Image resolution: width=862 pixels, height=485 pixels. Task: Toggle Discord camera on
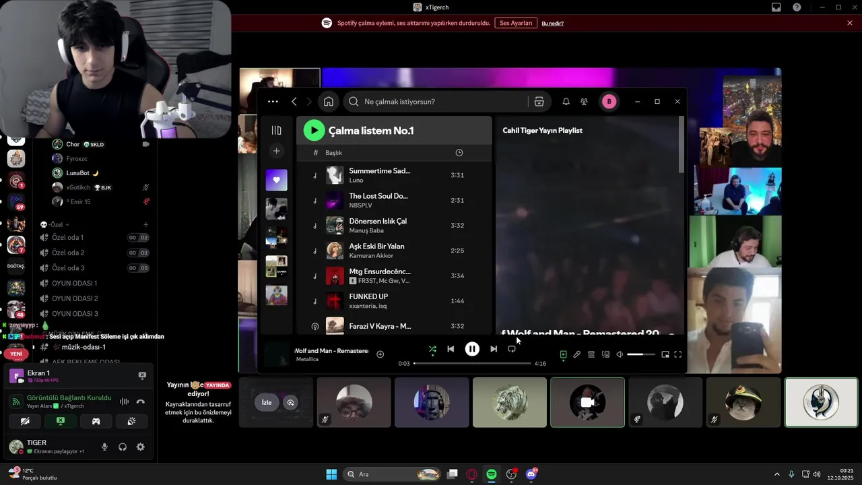[25, 421]
